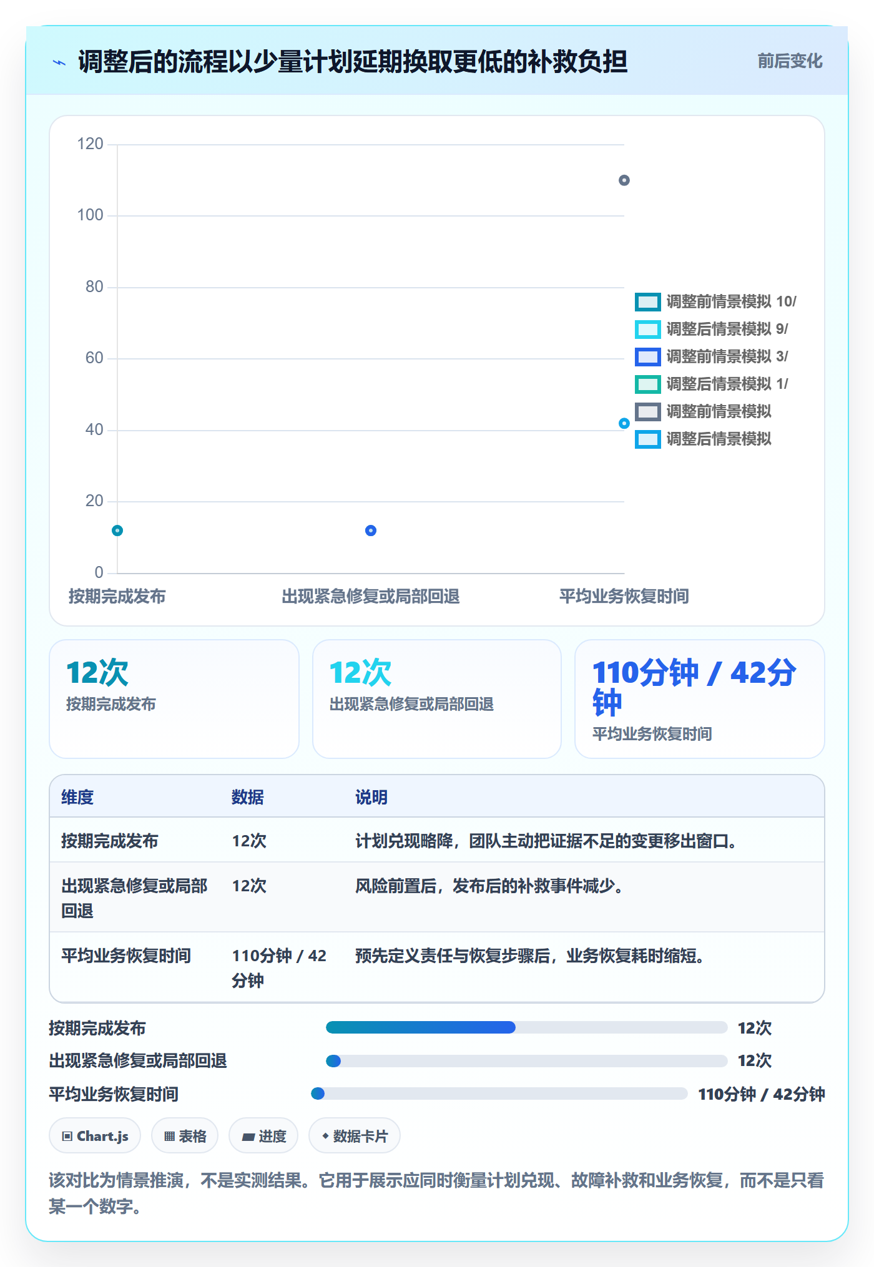Click the x-axis label 出现紧急修复或局部回退
Viewport: 874px width, 1267px height.
(371, 597)
